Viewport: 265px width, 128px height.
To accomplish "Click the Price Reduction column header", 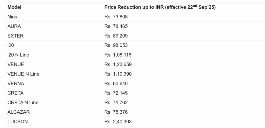I will [x=160, y=7].
